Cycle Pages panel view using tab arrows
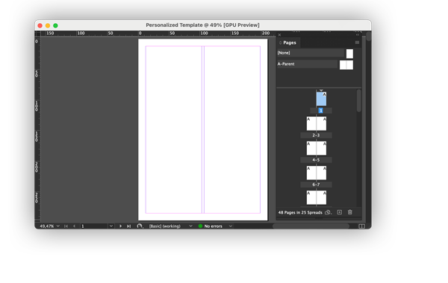The width and height of the screenshot is (448, 283). [x=280, y=42]
